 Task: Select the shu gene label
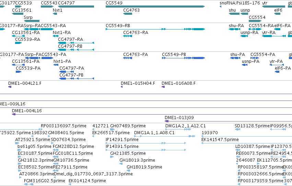232,10
